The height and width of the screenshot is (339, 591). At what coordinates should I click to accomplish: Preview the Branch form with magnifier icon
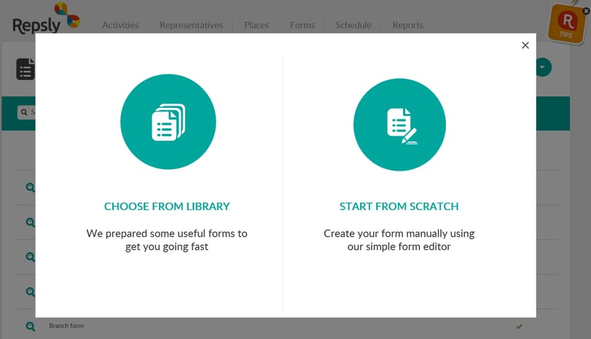[x=30, y=326]
